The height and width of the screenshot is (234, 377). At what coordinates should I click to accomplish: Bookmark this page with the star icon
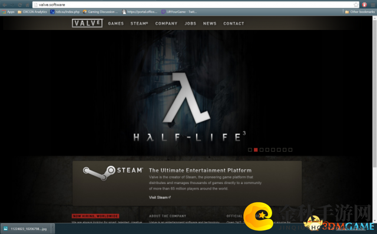pos(356,5)
